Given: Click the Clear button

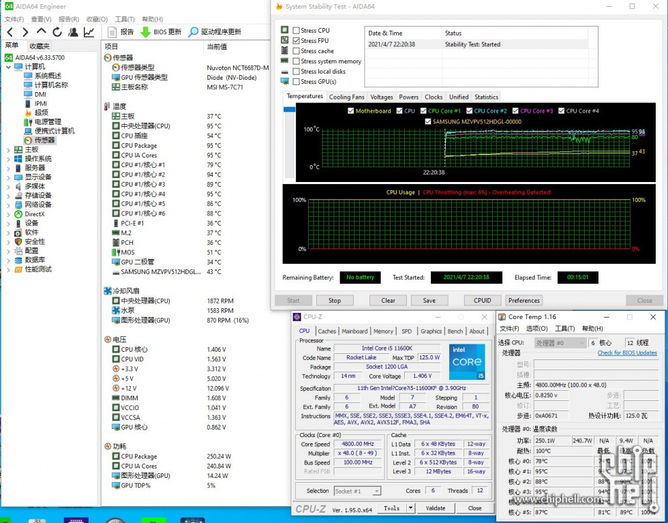Looking at the screenshot, I should 388,301.
